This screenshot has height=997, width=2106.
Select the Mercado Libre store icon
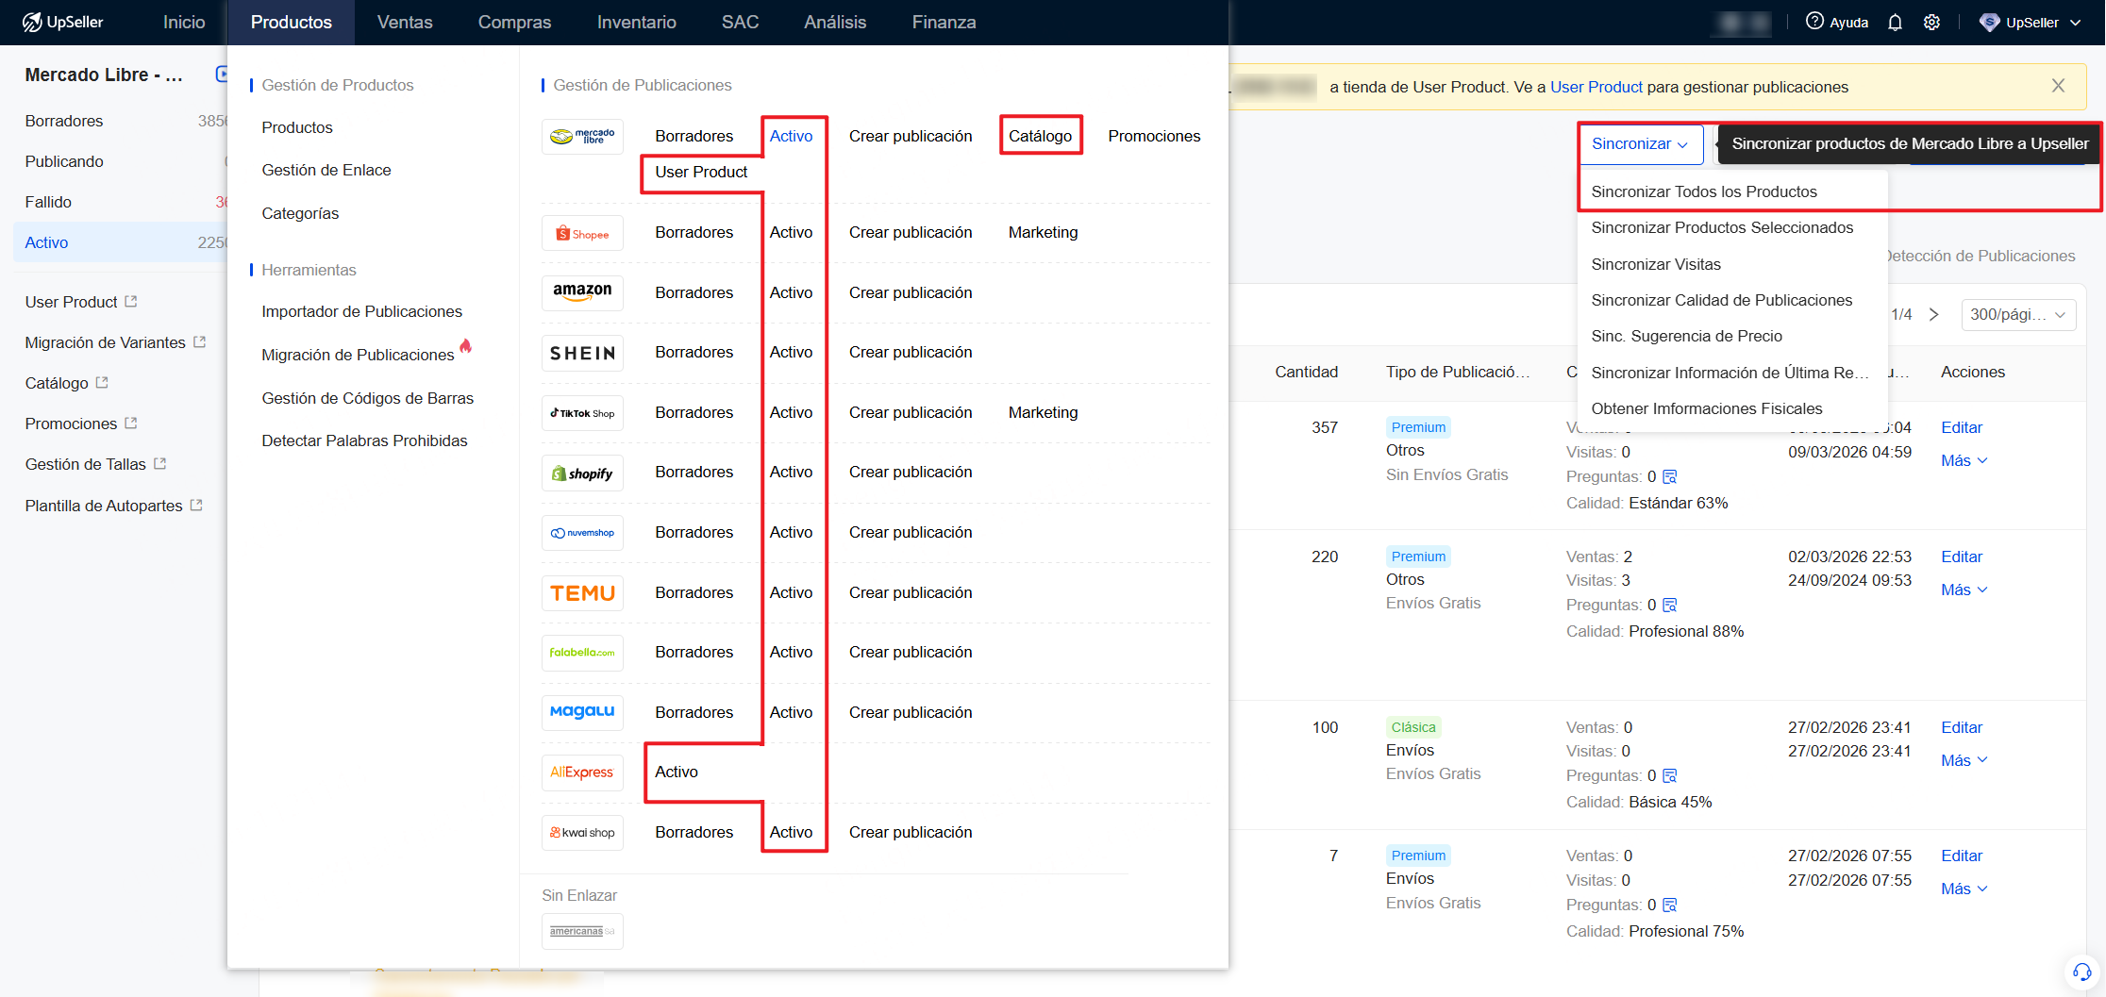click(582, 136)
